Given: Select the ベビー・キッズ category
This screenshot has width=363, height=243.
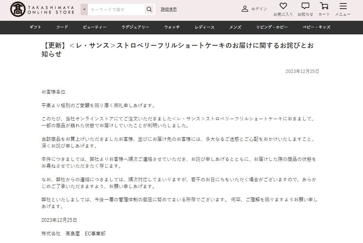Looking at the screenshot, I should (316, 27).
